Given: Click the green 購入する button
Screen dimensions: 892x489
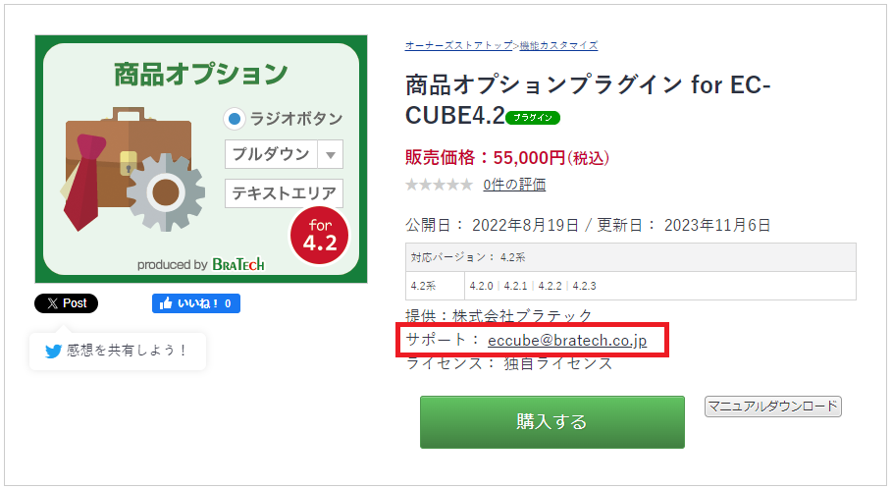Looking at the screenshot, I should coord(552,422).
